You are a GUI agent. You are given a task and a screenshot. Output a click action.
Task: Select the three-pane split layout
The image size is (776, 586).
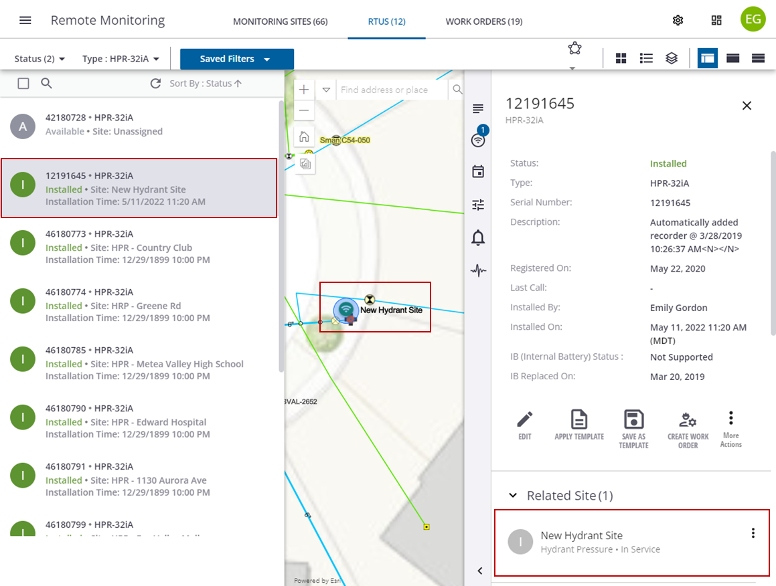707,58
